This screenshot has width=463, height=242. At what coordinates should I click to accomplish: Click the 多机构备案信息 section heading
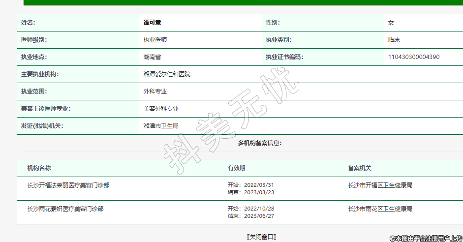(260, 143)
